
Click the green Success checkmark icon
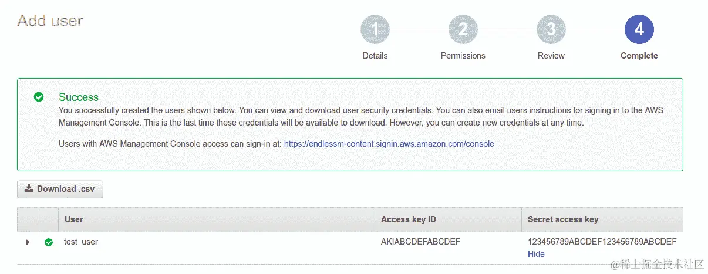tap(39, 97)
